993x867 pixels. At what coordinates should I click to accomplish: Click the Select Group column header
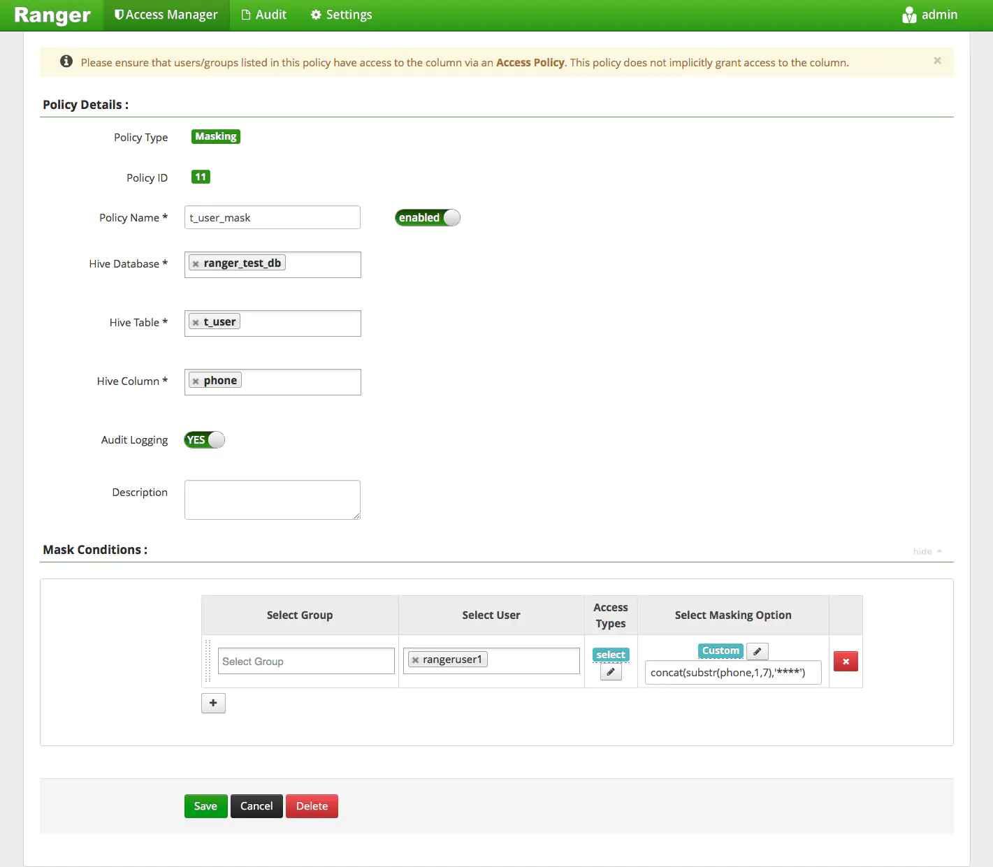pyautogui.click(x=300, y=615)
